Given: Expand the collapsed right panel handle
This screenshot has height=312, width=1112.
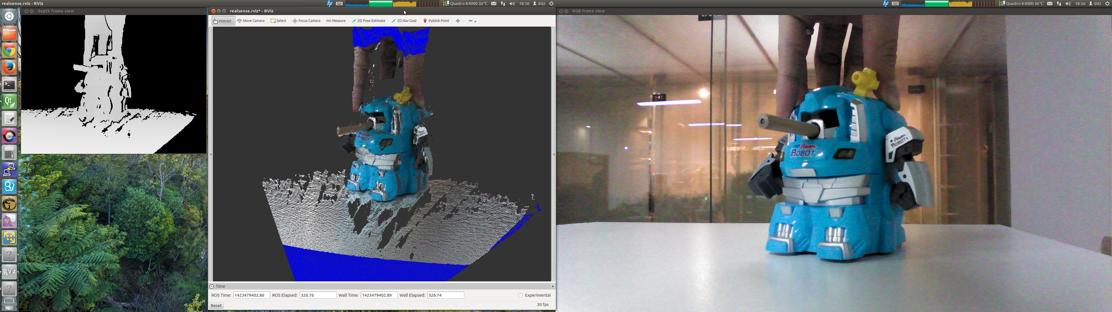Looking at the screenshot, I should click(553, 154).
